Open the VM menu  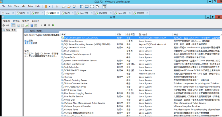pos(23,6)
